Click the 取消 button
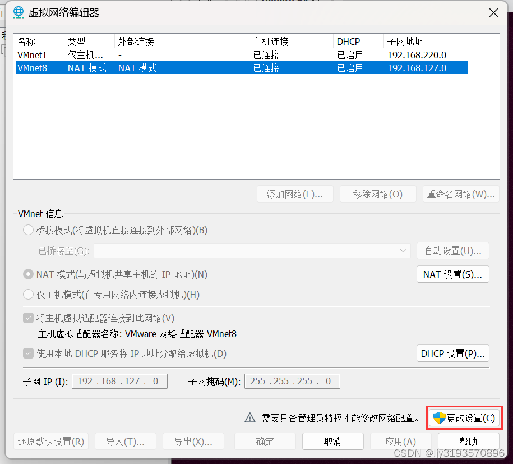This screenshot has height=464, width=513. (332, 442)
